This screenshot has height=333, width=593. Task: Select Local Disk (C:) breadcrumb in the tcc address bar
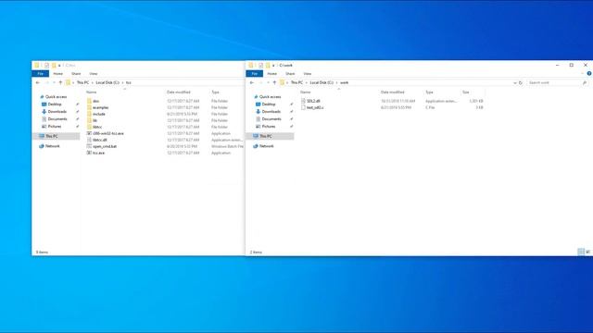tap(107, 82)
